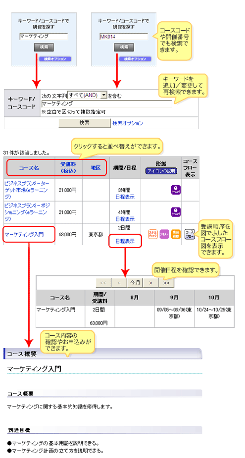
Task: Click eラーニング icon in ビジネスプラン3 row
Action: [176, 212]
